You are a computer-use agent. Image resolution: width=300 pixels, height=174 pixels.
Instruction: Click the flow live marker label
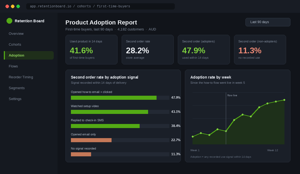tap(232, 95)
